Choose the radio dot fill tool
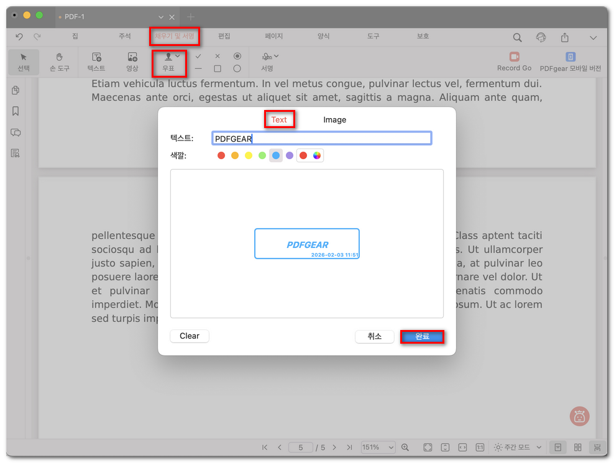 pyautogui.click(x=237, y=56)
